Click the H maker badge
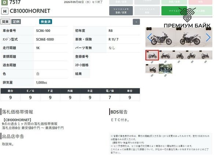The height and width of the screenshot is (160, 214). (x=5, y=11)
